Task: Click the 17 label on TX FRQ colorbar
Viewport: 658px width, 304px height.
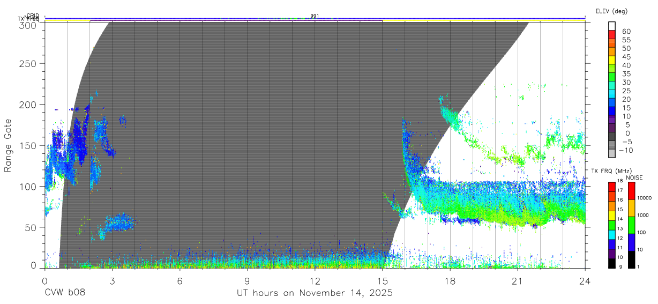Action: pos(620,190)
